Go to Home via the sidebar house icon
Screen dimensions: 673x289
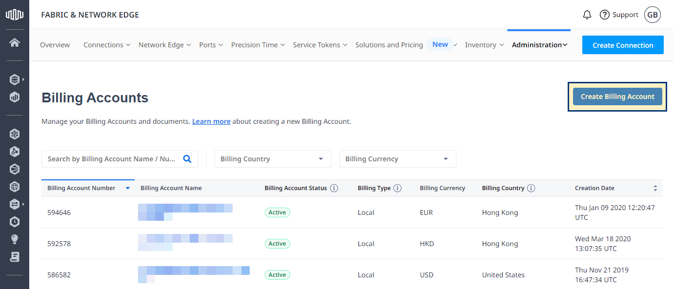click(15, 42)
